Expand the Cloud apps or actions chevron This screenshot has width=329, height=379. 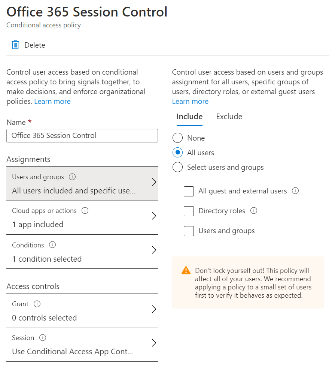153,216
